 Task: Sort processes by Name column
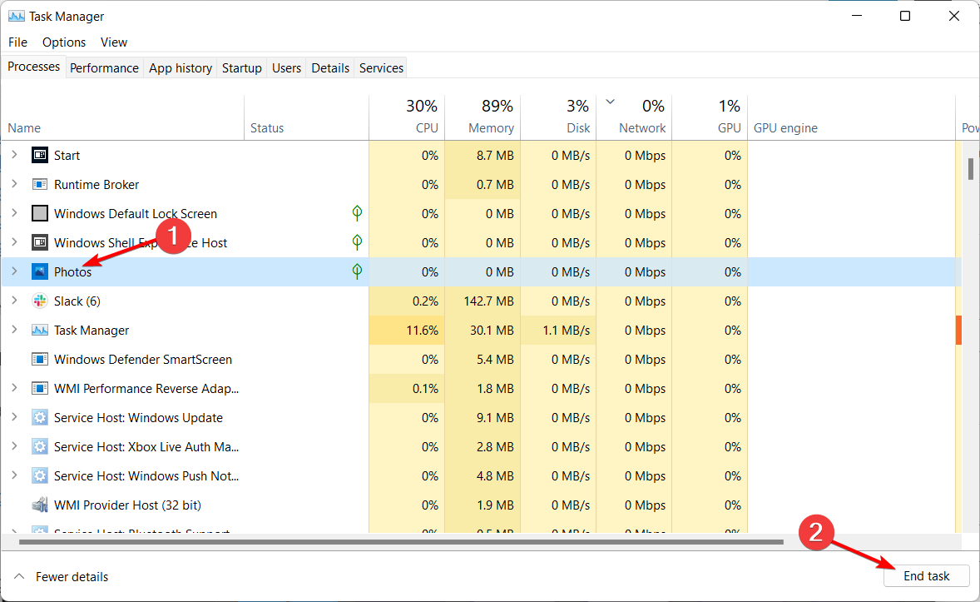(x=122, y=117)
